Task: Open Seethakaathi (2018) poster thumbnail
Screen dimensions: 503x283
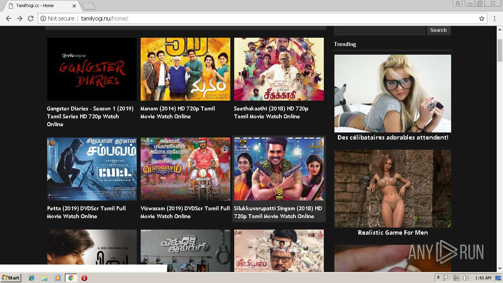Action: pyautogui.click(x=279, y=69)
